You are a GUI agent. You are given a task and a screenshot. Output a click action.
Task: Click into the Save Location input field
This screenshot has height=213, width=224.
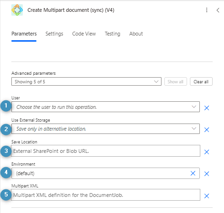pos(106,151)
